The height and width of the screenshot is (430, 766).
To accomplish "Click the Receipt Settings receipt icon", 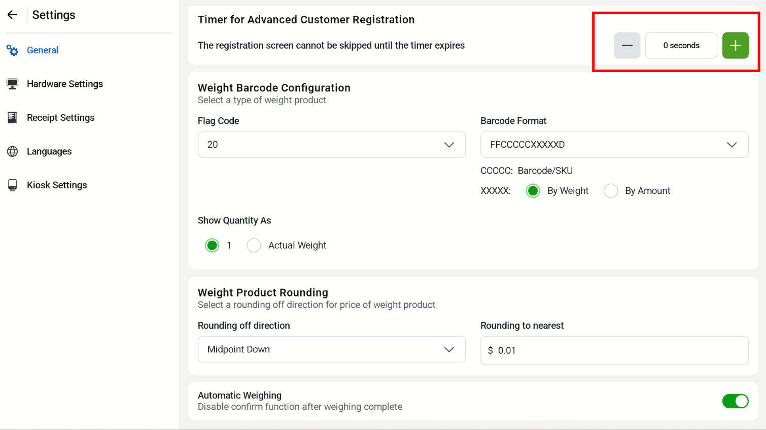I will pyautogui.click(x=12, y=118).
